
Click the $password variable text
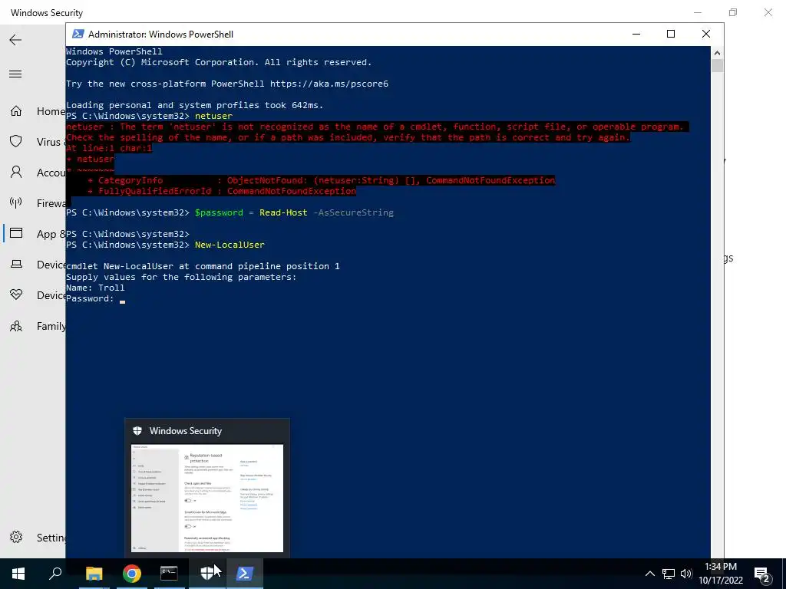pyautogui.click(x=219, y=213)
